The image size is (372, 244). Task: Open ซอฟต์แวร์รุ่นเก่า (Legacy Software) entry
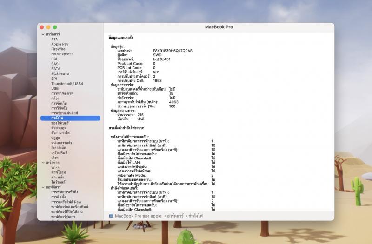pyautogui.click(x=63, y=217)
